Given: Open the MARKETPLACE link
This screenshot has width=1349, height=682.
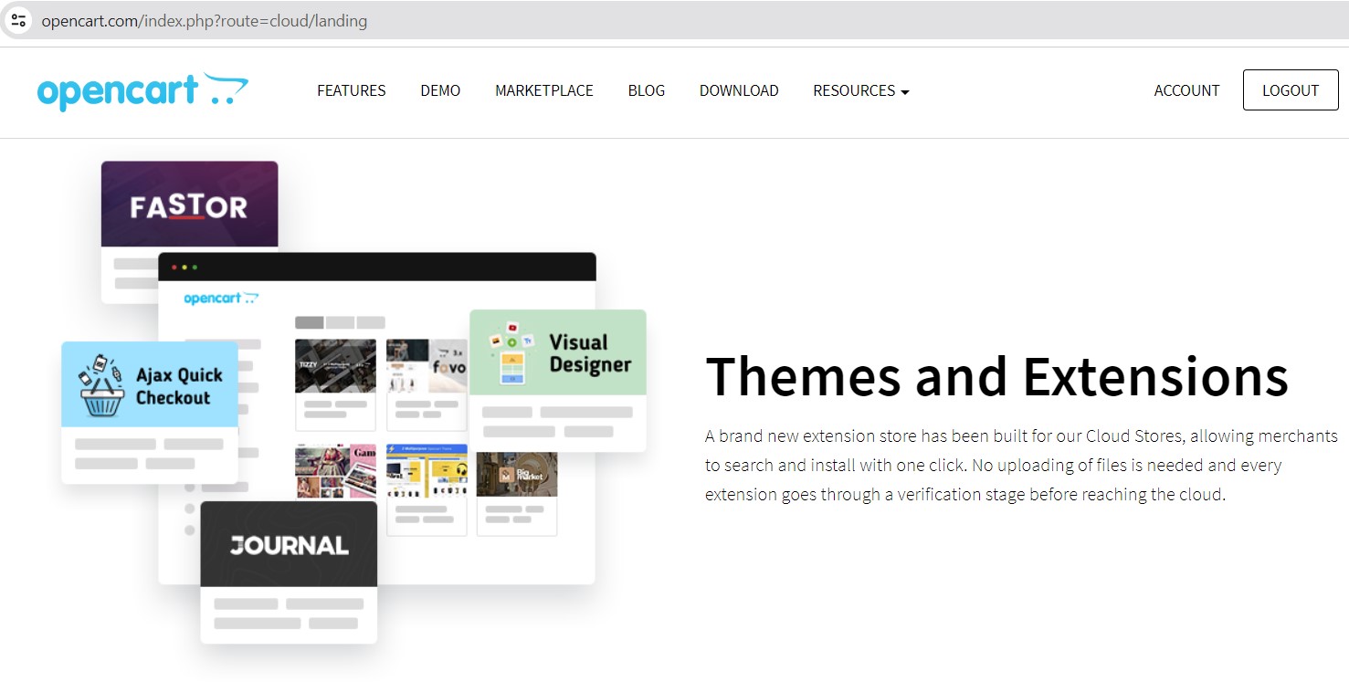Looking at the screenshot, I should (x=544, y=90).
